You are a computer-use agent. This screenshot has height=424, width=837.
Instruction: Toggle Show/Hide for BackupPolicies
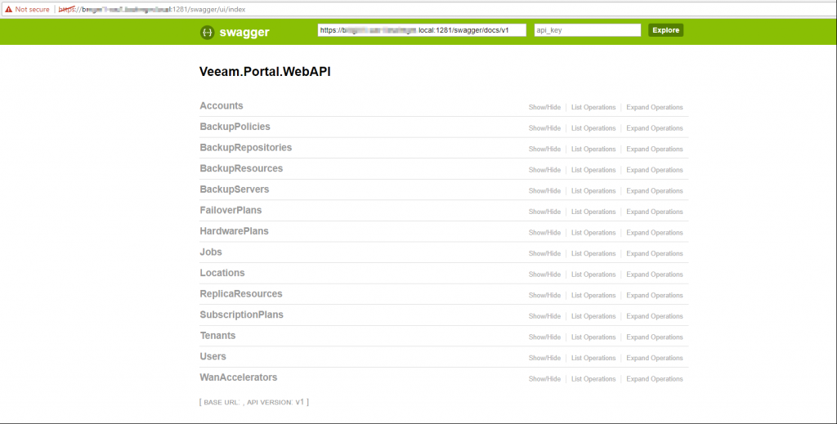tap(544, 128)
